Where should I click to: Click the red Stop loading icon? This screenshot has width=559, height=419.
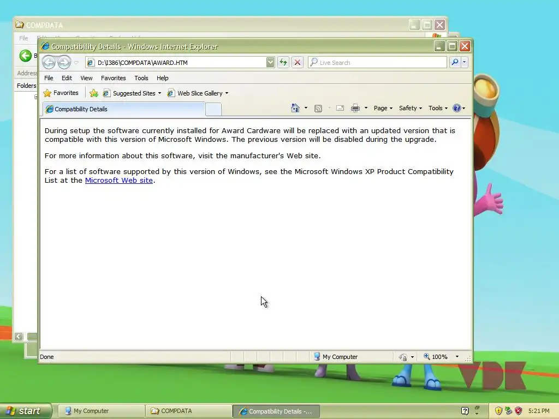(x=298, y=62)
